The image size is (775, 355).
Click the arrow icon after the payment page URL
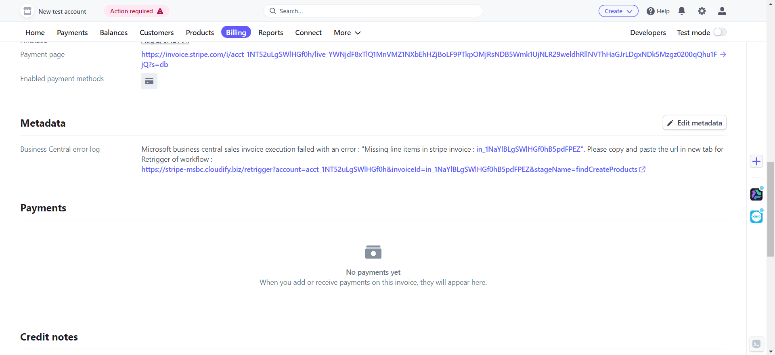click(x=723, y=54)
